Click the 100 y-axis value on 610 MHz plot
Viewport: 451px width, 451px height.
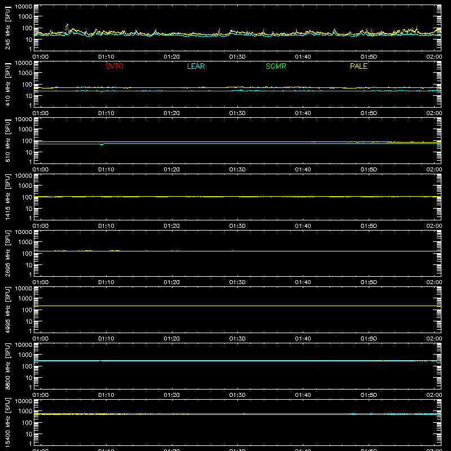pyautogui.click(x=27, y=141)
